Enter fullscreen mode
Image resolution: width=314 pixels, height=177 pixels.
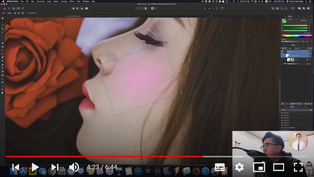298,167
